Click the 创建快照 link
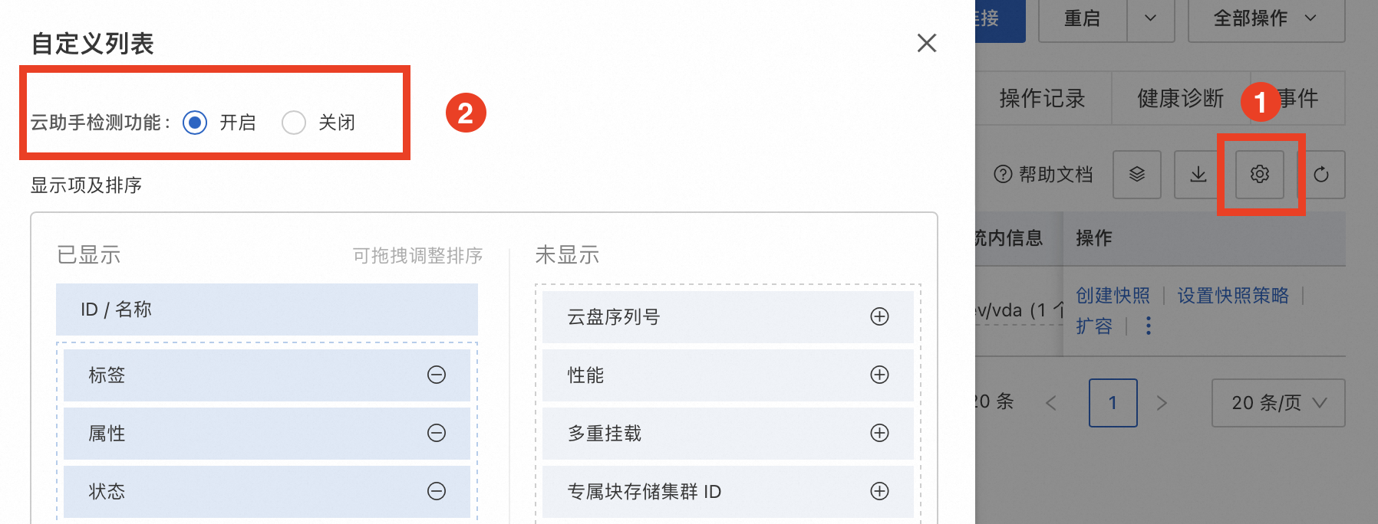The image size is (1378, 524). (x=1113, y=296)
